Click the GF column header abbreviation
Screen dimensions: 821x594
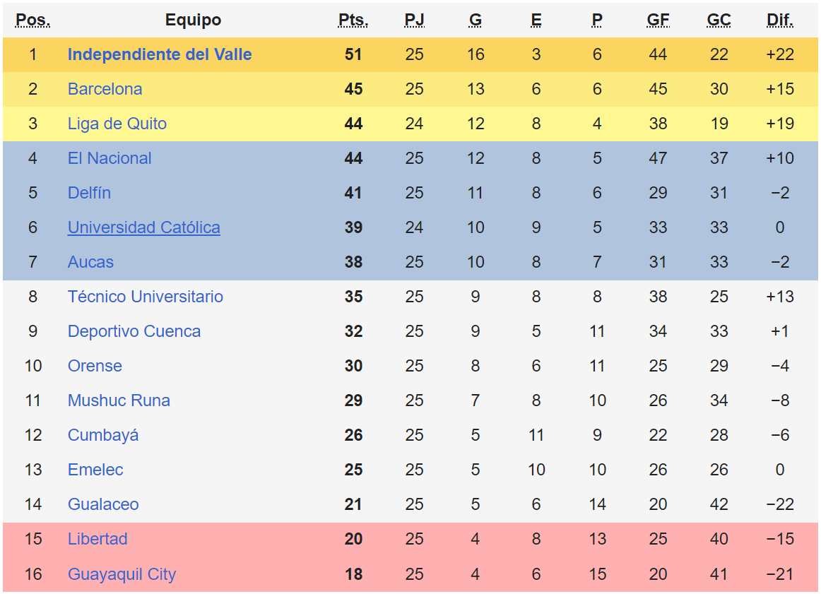click(658, 20)
